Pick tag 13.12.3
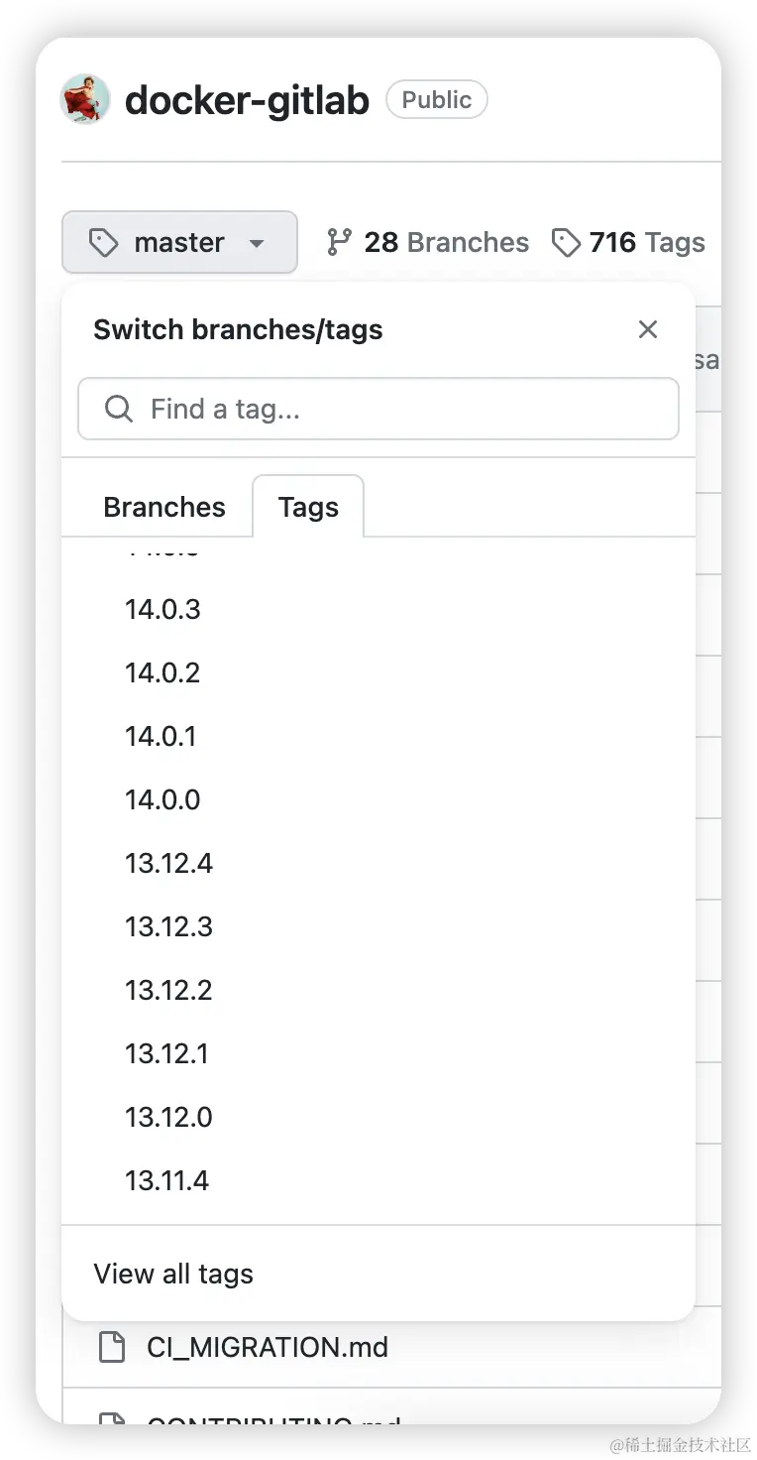This screenshot has height=1460, width=757. click(168, 926)
